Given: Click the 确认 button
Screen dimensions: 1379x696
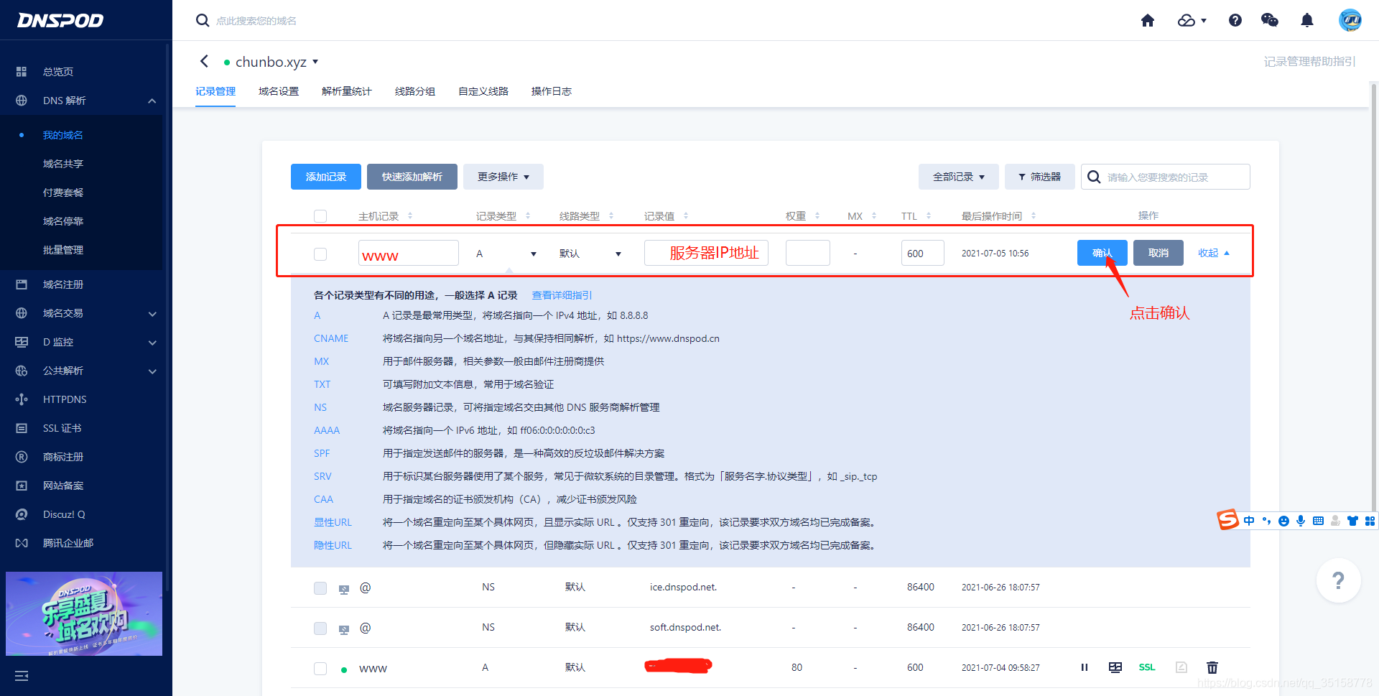Looking at the screenshot, I should tap(1102, 253).
